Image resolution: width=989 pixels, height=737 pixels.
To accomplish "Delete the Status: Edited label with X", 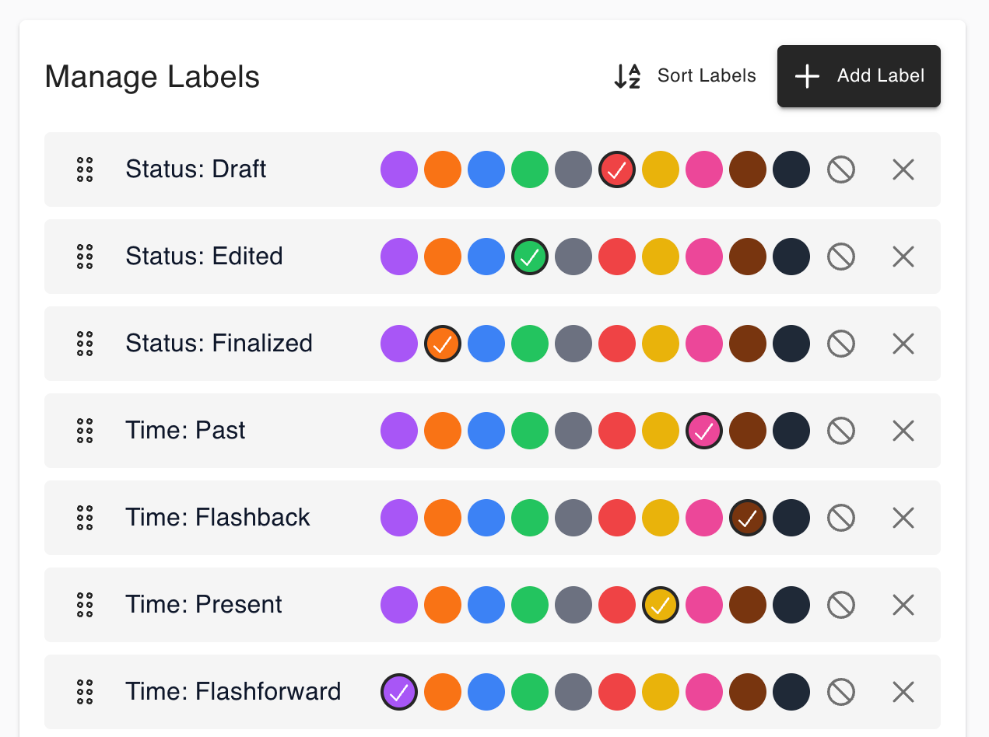I will click(x=903, y=256).
